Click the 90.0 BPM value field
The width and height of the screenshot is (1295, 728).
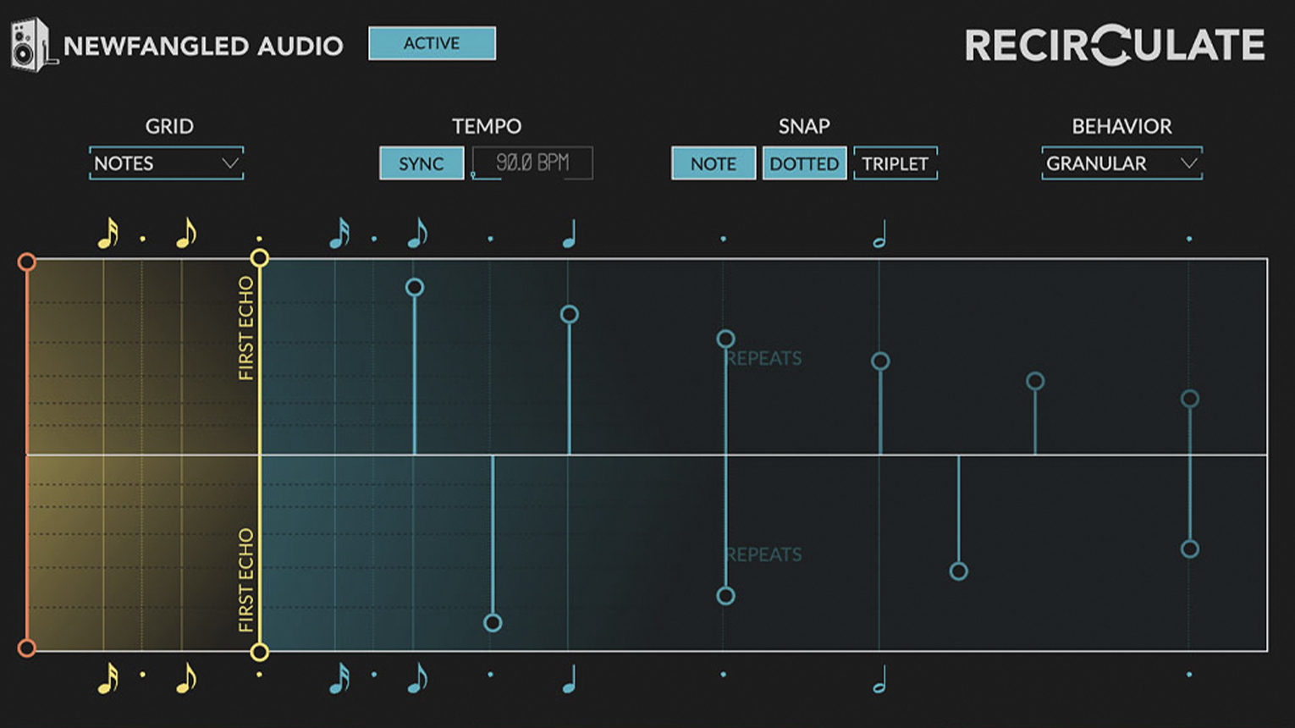pos(532,163)
